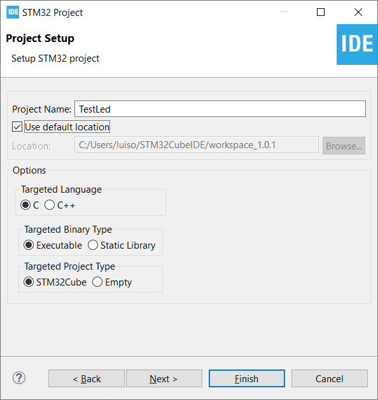This screenshot has height=400, width=378.
Task: Pick the Empty project type
Action: click(97, 282)
